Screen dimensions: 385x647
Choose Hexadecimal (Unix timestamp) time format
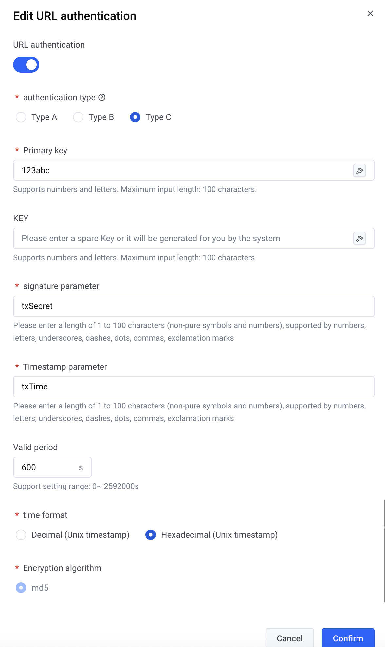pyautogui.click(x=151, y=535)
